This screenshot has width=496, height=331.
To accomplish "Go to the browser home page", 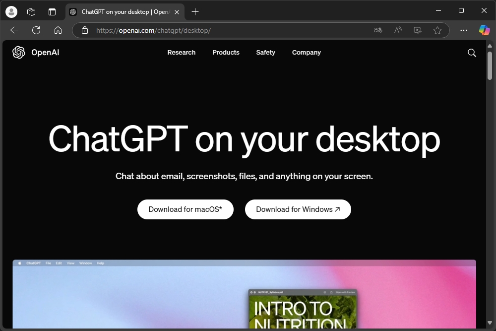I will 58,30.
